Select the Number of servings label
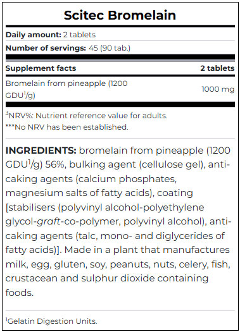 point(46,48)
